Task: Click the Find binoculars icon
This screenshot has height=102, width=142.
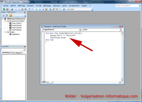Action: click(26, 9)
